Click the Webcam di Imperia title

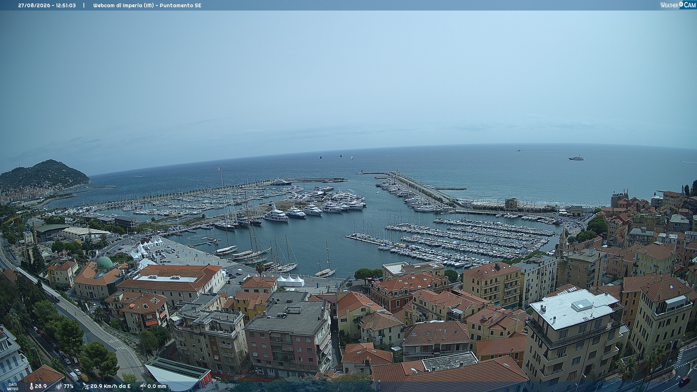tap(147, 5)
